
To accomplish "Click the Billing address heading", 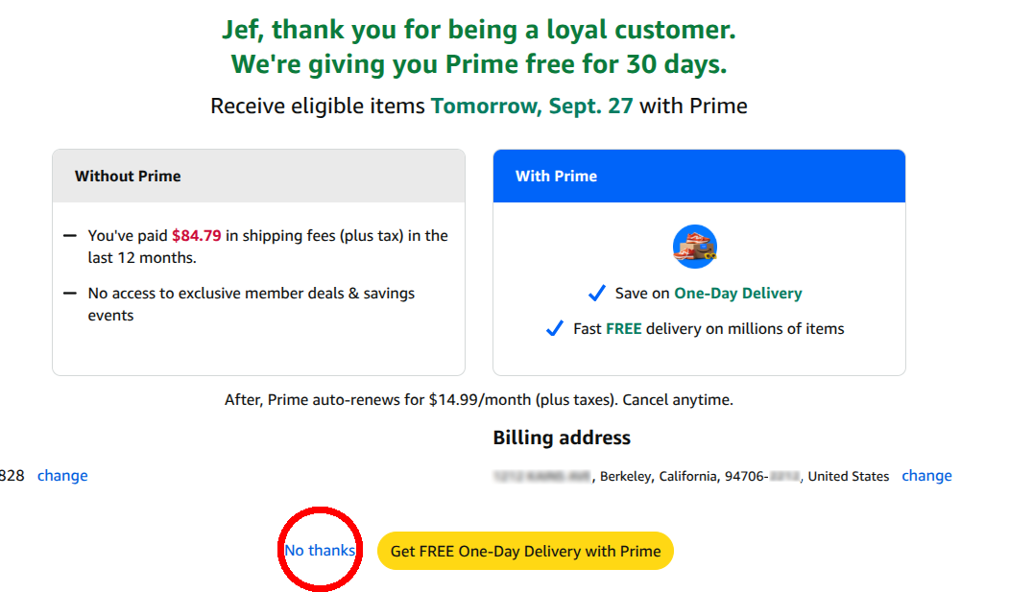I will tap(562, 438).
